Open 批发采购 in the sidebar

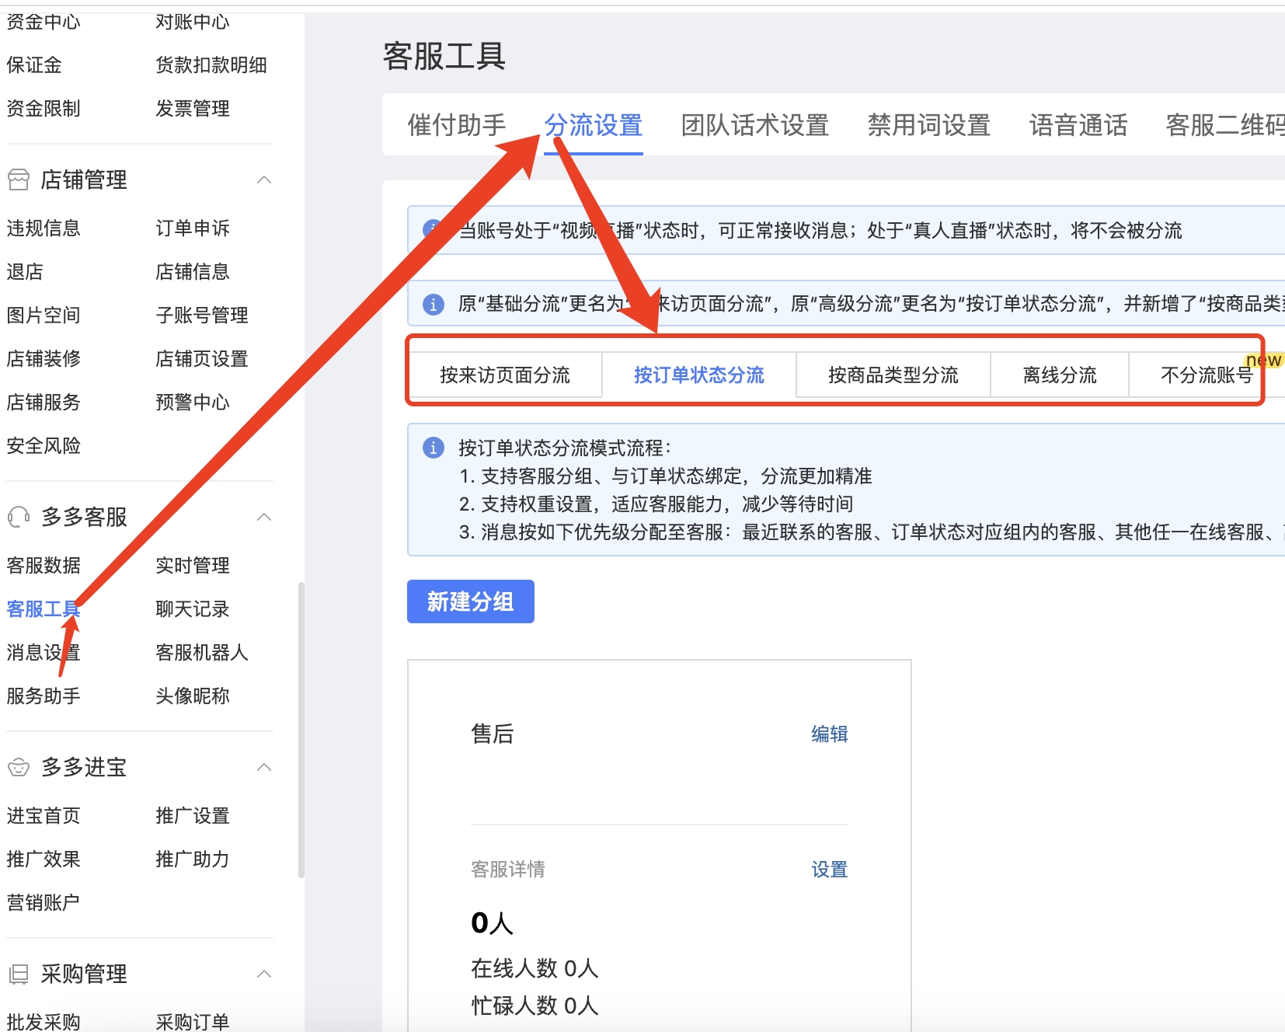(44, 1022)
